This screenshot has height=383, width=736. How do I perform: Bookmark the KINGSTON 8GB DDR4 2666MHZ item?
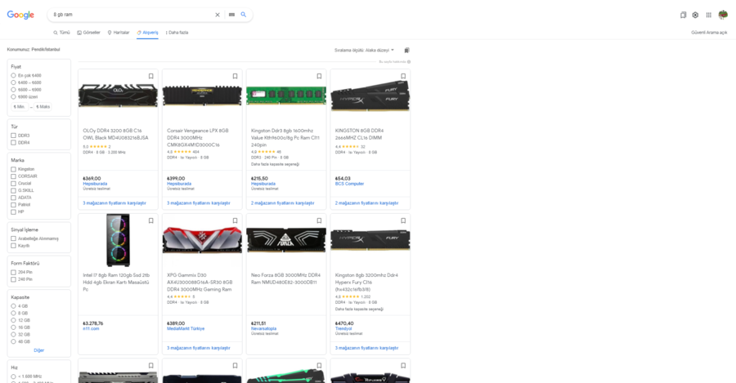(402, 76)
